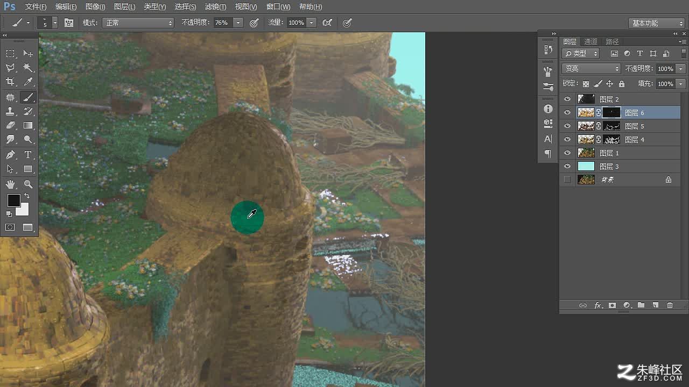Select the Eyedropper tool in toolbox
Image resolution: width=689 pixels, height=387 pixels.
[x=28, y=82]
